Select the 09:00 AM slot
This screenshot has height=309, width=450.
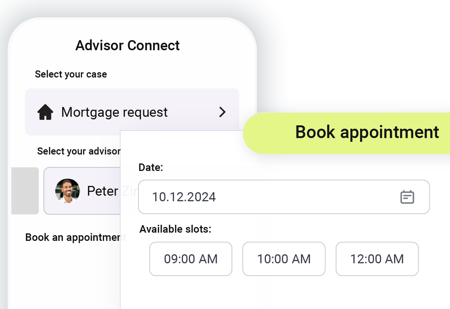(x=191, y=259)
